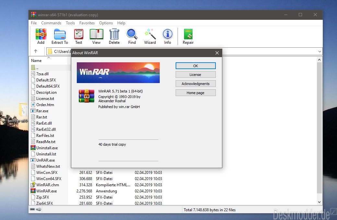Select the Zip.SFX file

[x=42, y=197]
